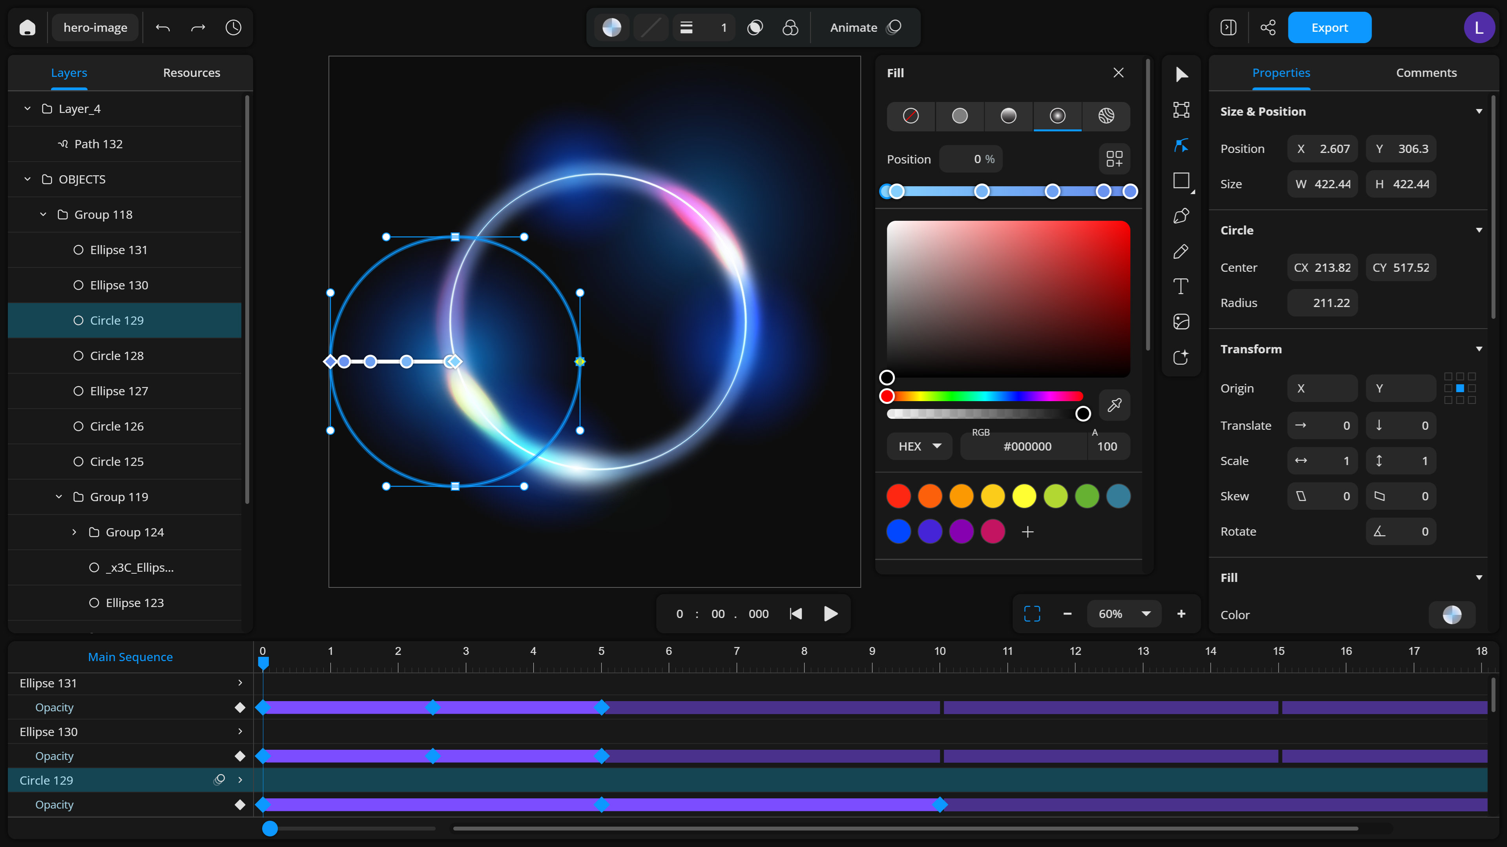Pick color with the eyedropper tool

coord(1114,405)
